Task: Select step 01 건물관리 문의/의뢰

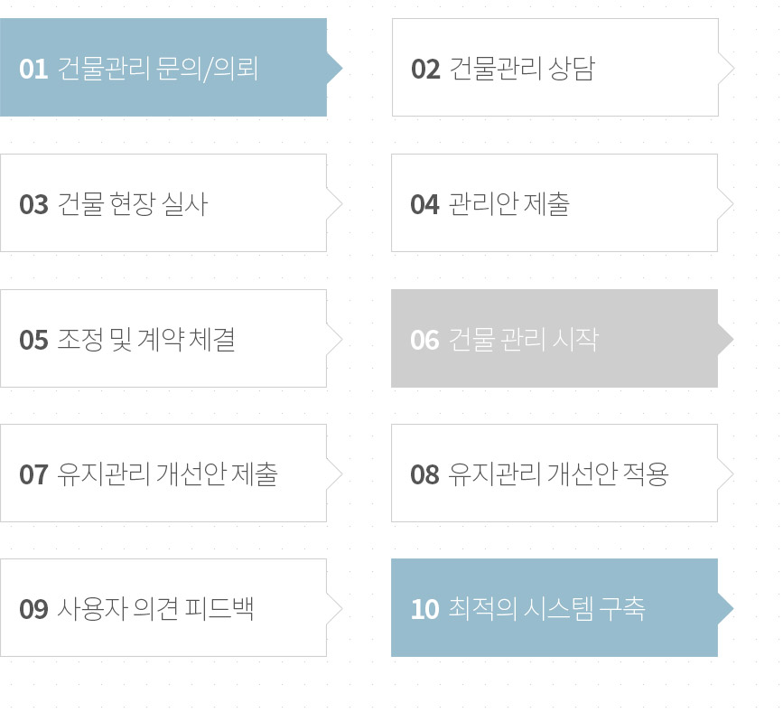Action: pos(163,68)
